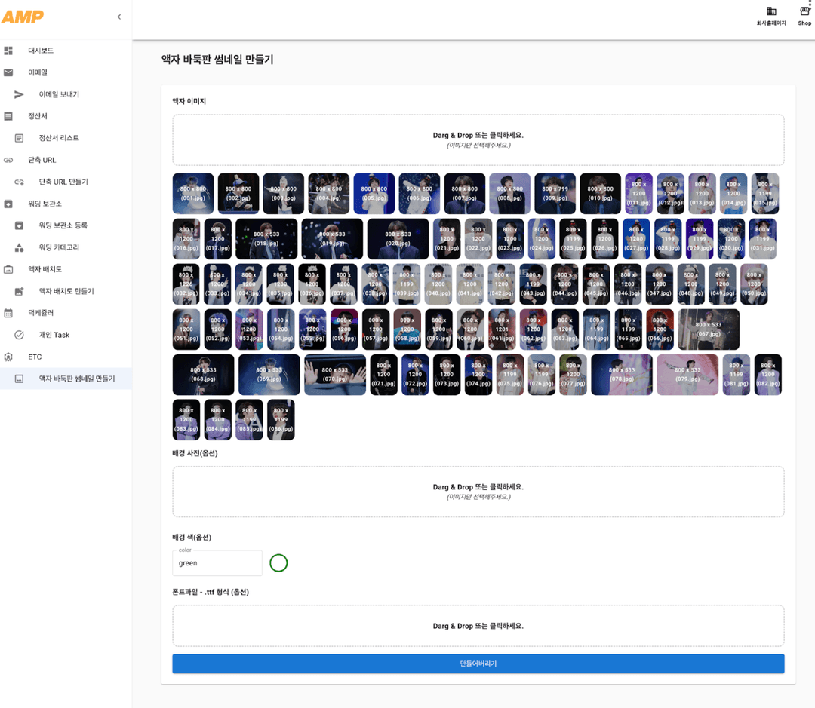The height and width of the screenshot is (708, 815).
Task: Open 회사홈페이지 with the building icon
Action: click(771, 13)
